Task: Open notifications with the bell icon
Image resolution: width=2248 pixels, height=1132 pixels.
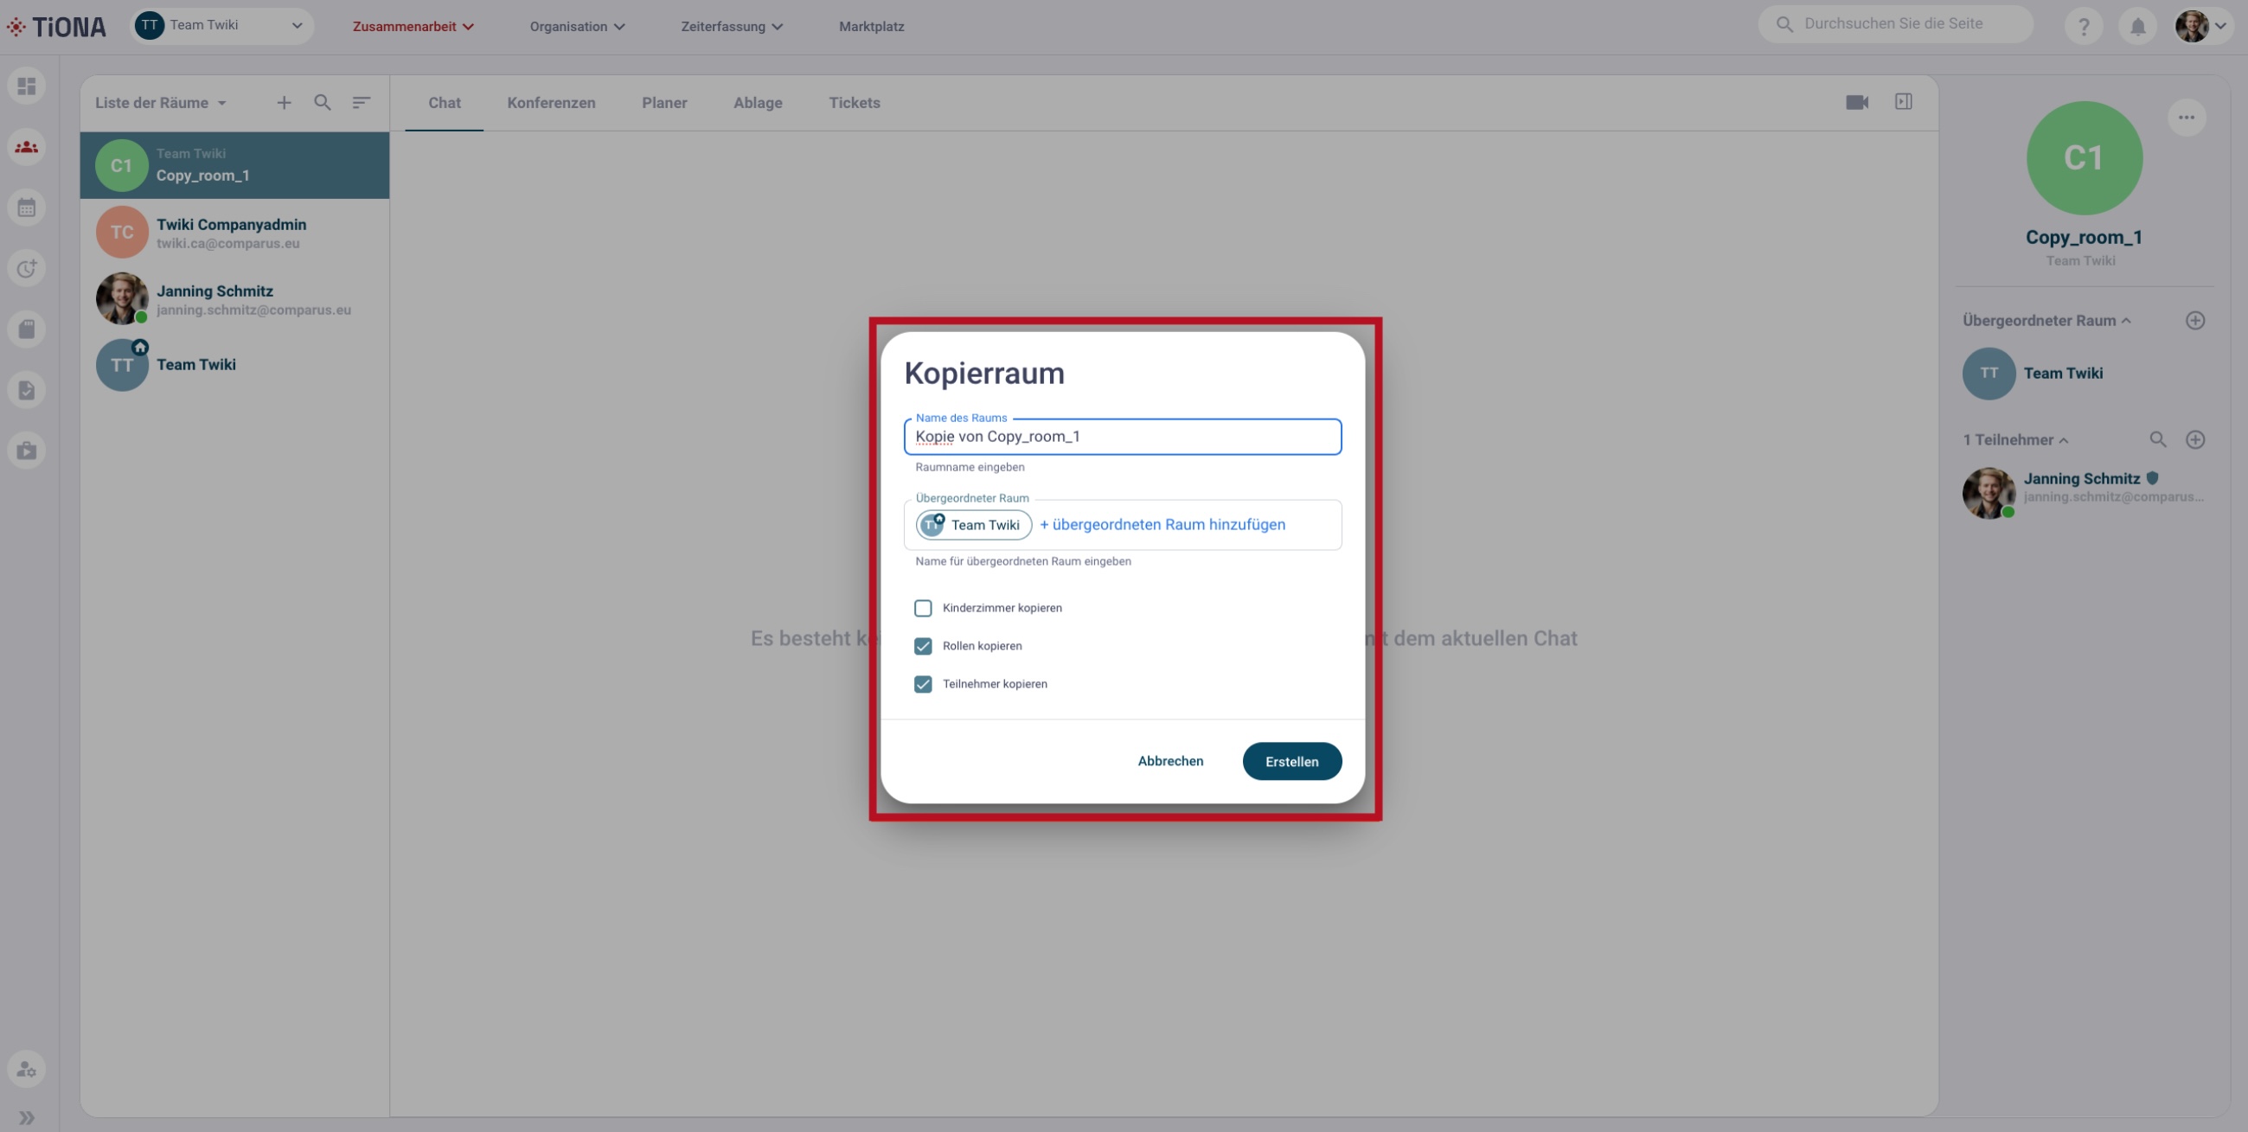Action: 2138,27
